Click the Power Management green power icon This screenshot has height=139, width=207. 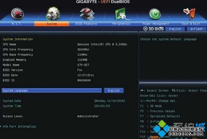click(x=155, y=14)
